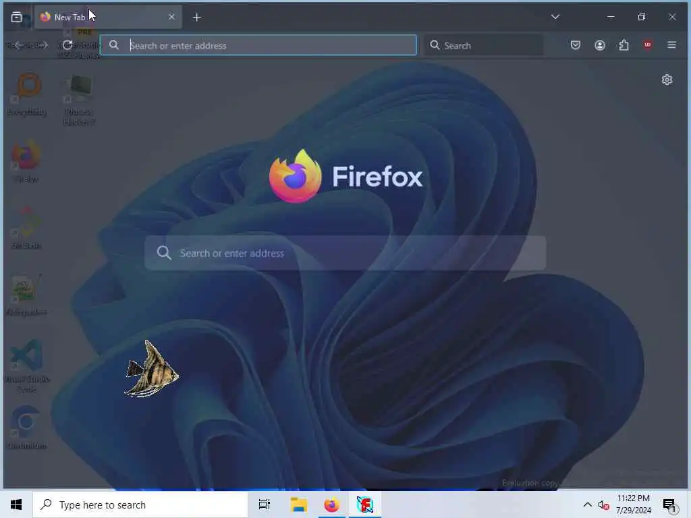691x518 pixels.
Task: Click the back arrow in Firefox's toolbar
Action: pos(19,45)
